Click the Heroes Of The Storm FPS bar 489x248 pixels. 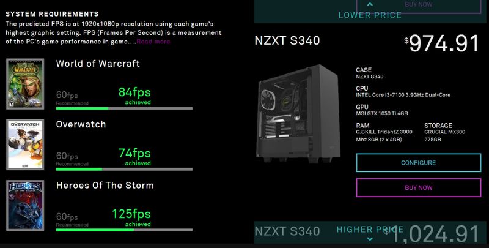click(124, 230)
